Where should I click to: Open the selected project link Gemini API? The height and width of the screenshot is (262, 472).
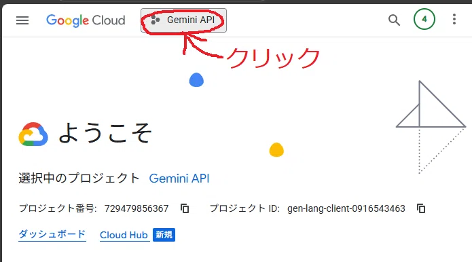pos(179,179)
